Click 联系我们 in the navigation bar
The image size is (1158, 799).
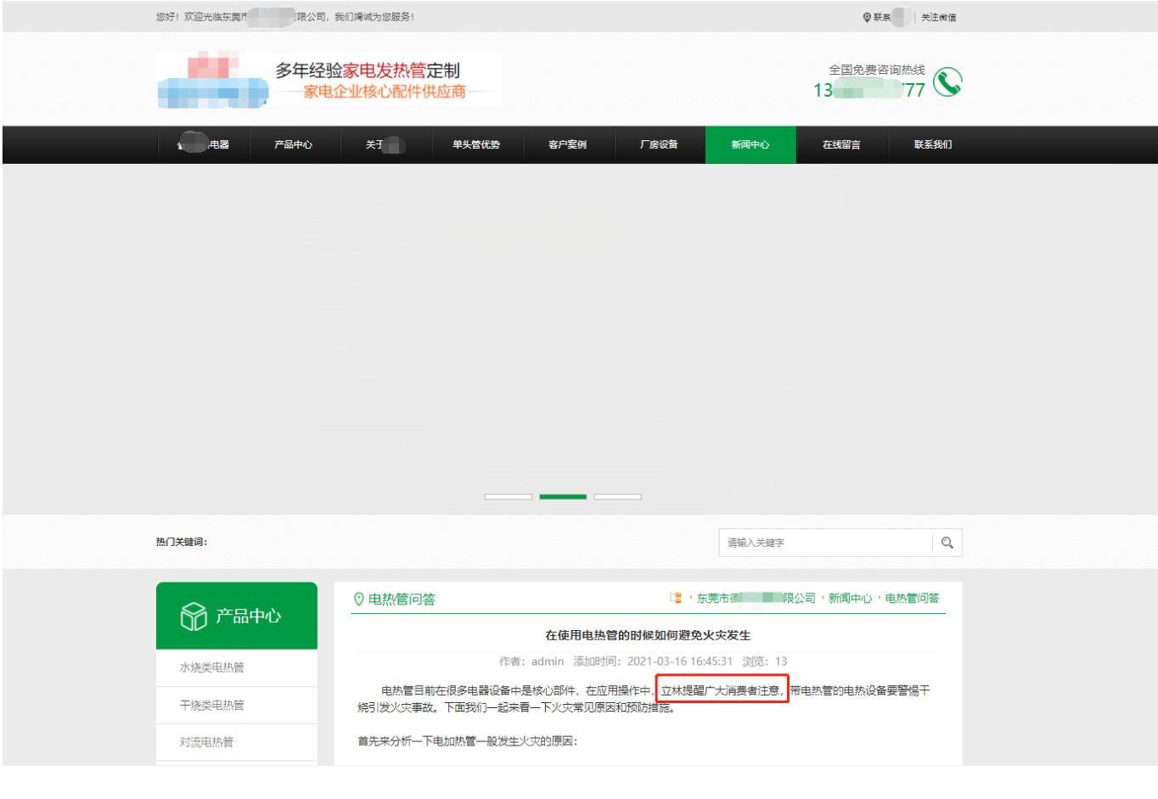tap(932, 144)
